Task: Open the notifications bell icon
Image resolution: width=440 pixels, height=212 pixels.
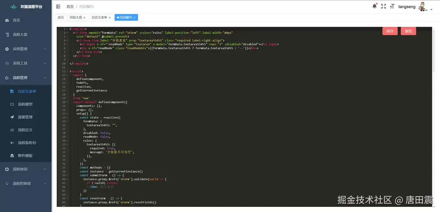Action: click(x=374, y=5)
